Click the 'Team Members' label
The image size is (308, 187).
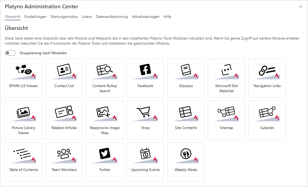pos(64,170)
